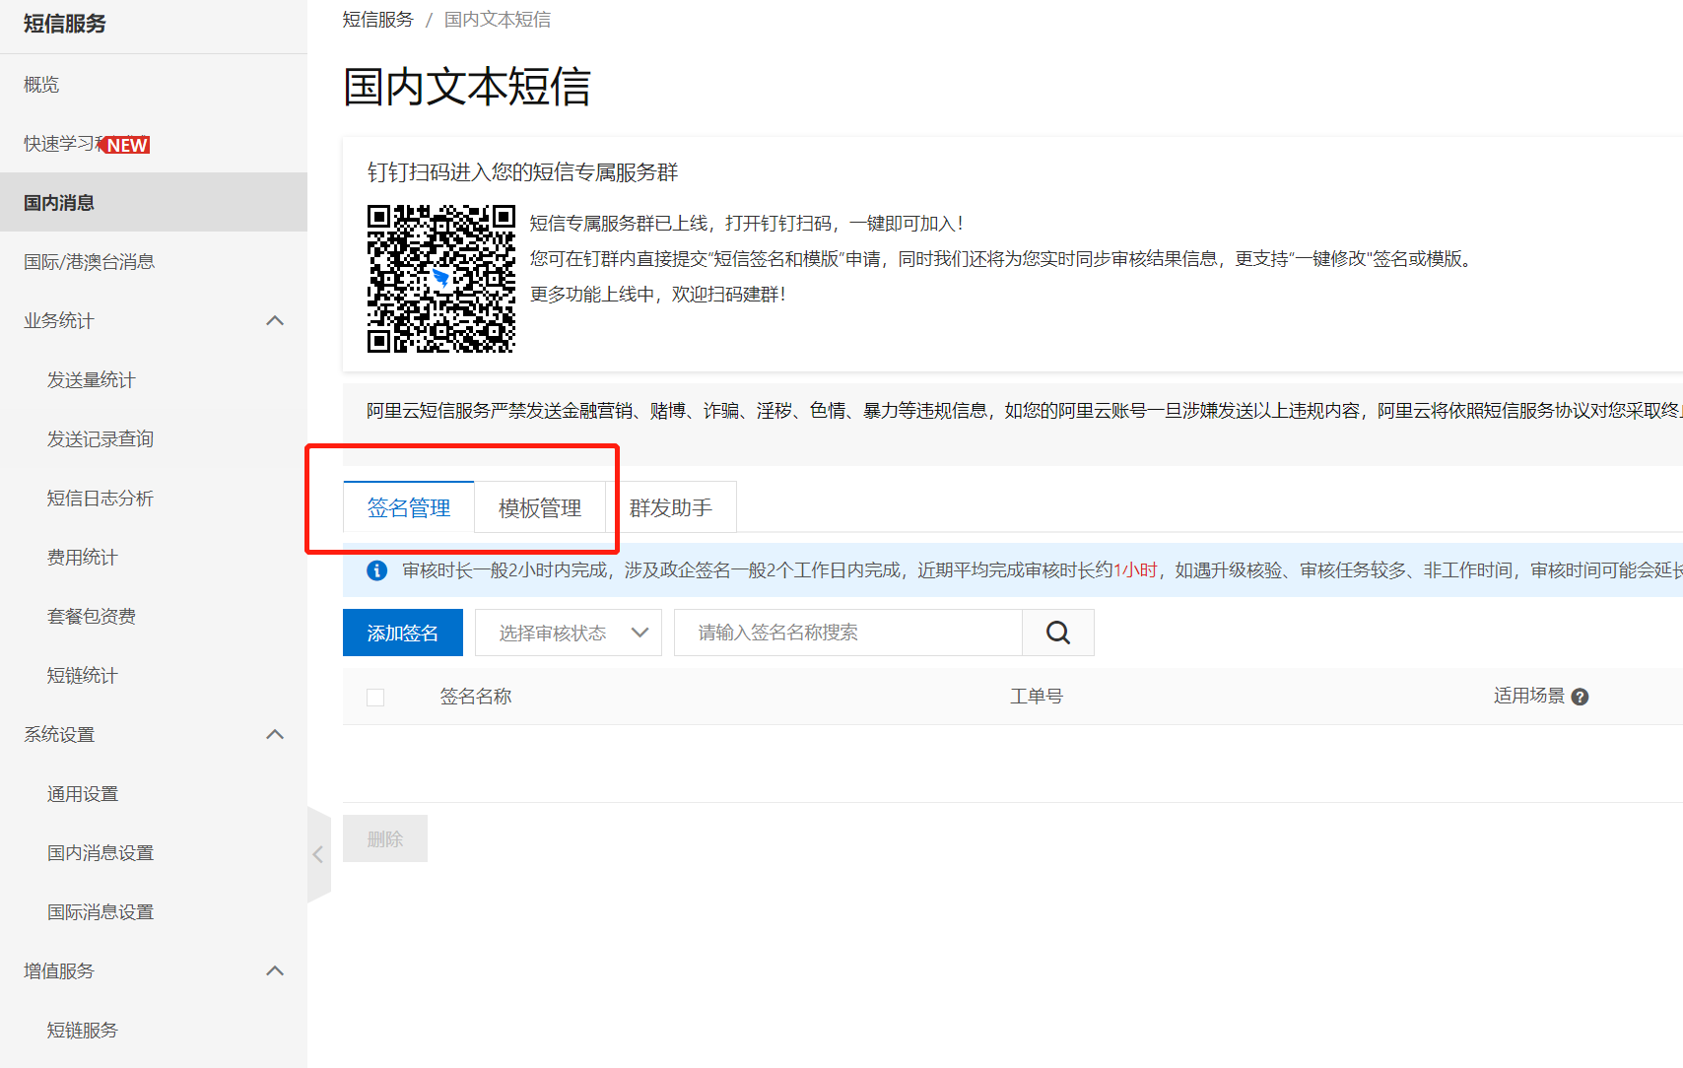
Task: Click the 添加签名 button
Action: 403,633
